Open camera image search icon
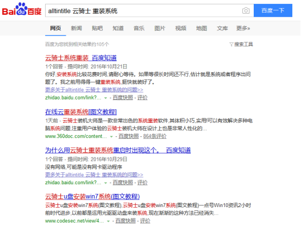 tap(246, 10)
